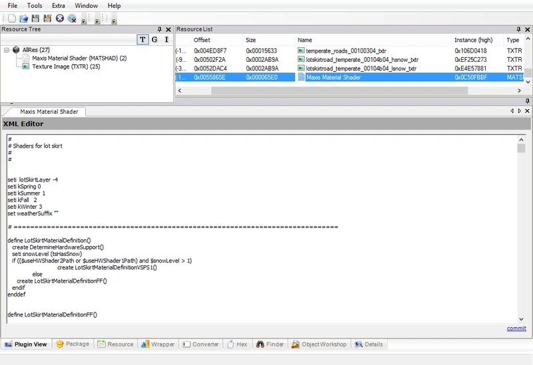This screenshot has width=533, height=365.
Task: Click the Resource List horizontal scrollbar thumb
Action: point(339,90)
